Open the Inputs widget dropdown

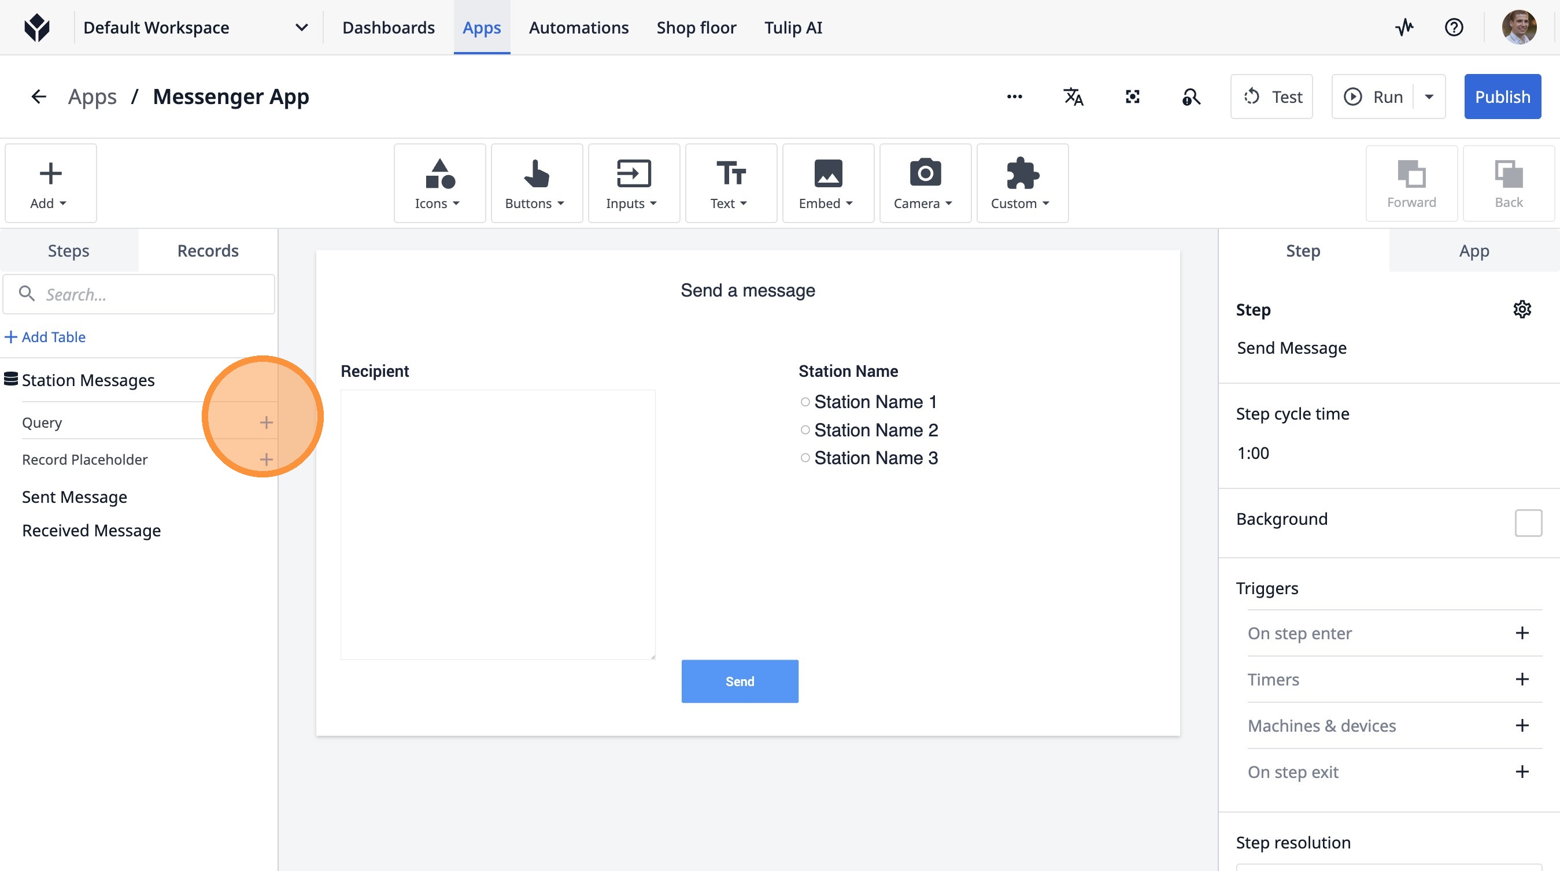click(633, 183)
